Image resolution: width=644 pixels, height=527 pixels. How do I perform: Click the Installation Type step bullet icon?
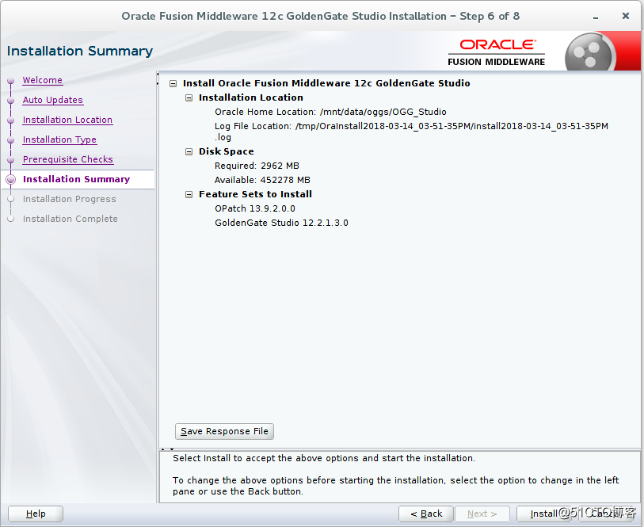pyautogui.click(x=11, y=139)
